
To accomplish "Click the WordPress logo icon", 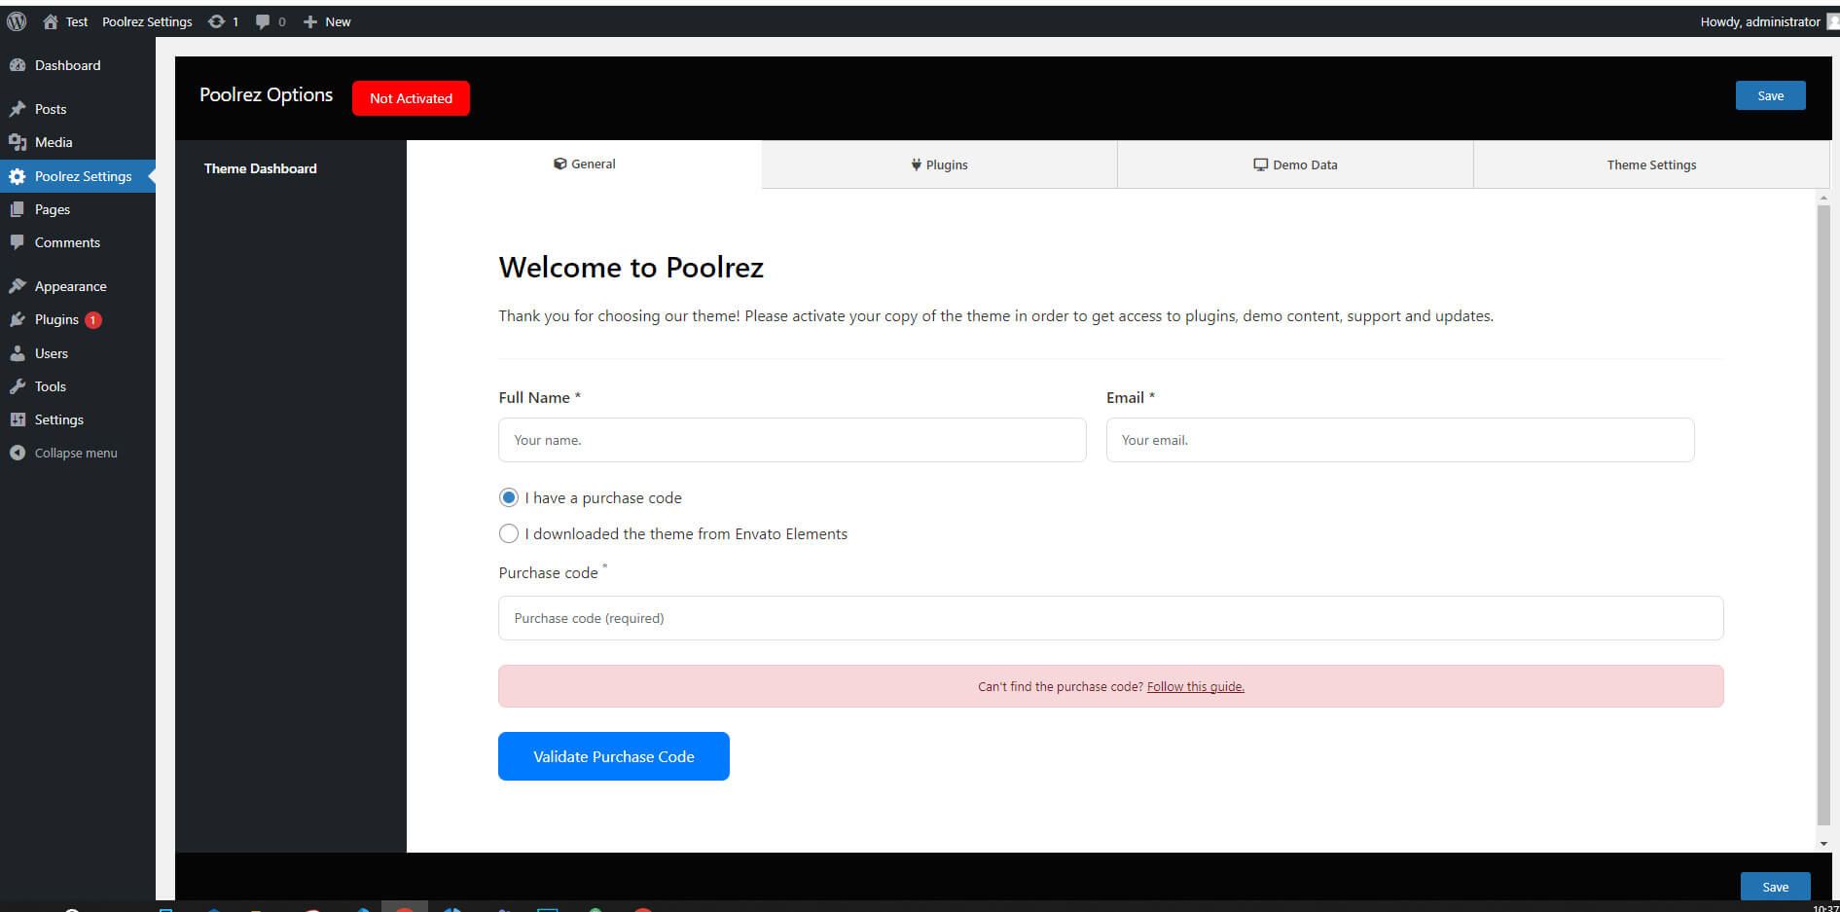I will coord(17,21).
